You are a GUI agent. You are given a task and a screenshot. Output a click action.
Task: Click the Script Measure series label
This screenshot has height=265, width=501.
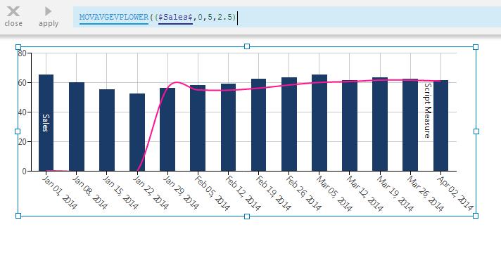tap(428, 110)
